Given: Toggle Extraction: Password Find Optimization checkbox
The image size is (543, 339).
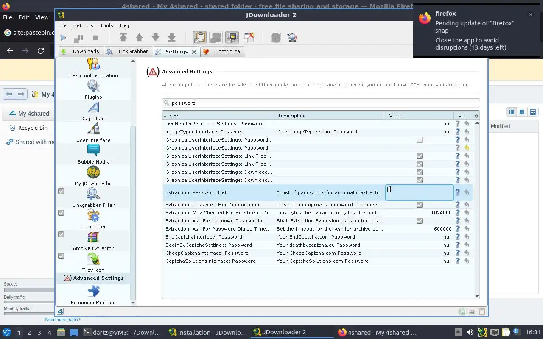Looking at the screenshot, I should click(420, 205).
